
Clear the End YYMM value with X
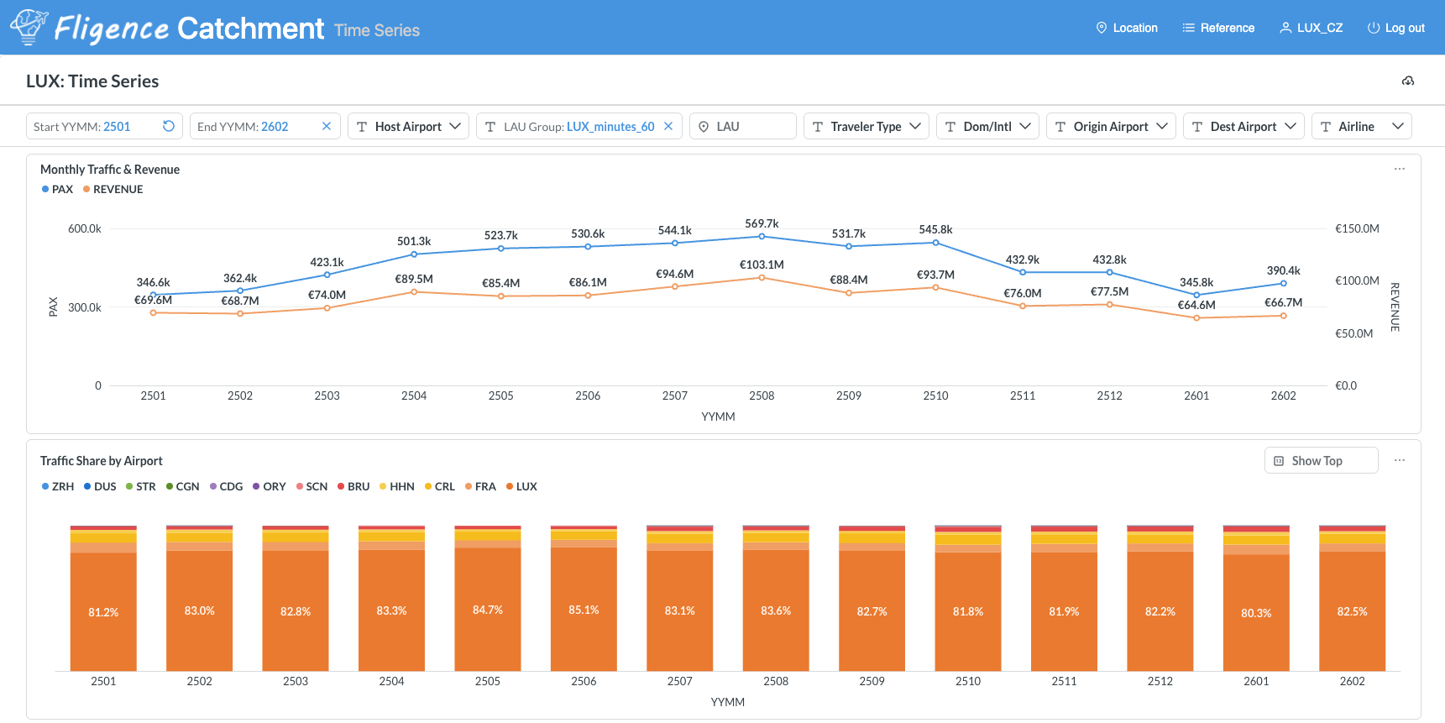[327, 126]
